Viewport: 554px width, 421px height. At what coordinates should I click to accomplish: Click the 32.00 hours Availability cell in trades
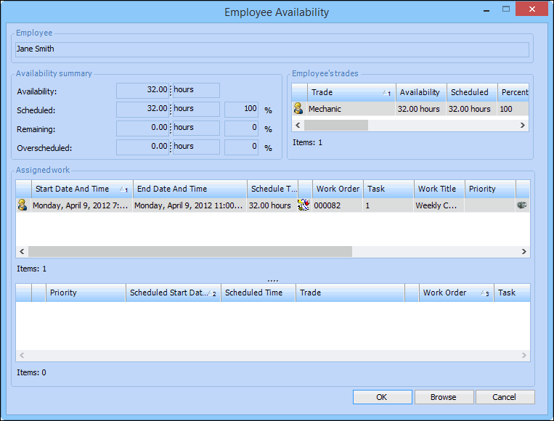[x=421, y=109]
